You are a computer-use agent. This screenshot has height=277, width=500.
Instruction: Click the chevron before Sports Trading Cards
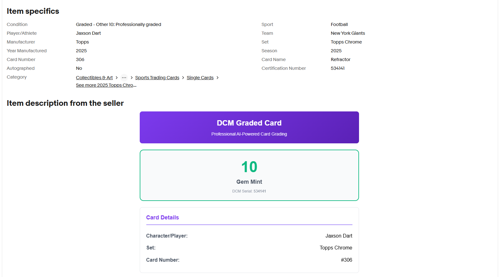pos(132,78)
